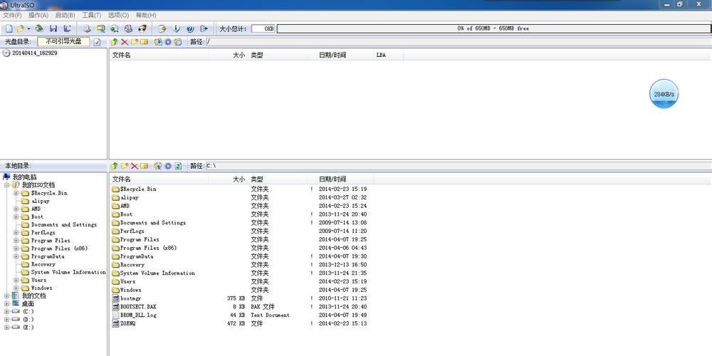Click red X Delete in local directory toolbar
Screen dimensions: 712x356
coord(135,166)
